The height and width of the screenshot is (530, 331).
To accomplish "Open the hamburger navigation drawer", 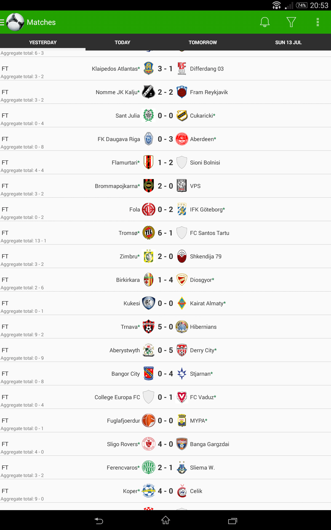I will (2, 22).
